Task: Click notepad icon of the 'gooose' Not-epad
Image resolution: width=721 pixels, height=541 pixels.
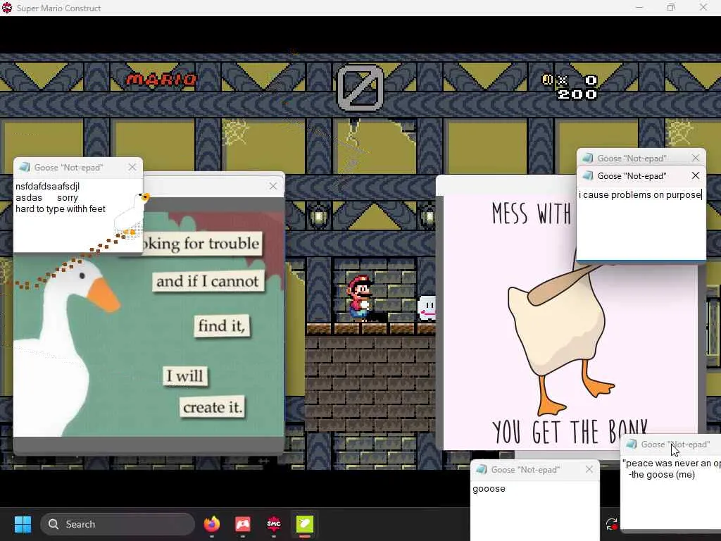Action: click(x=481, y=469)
